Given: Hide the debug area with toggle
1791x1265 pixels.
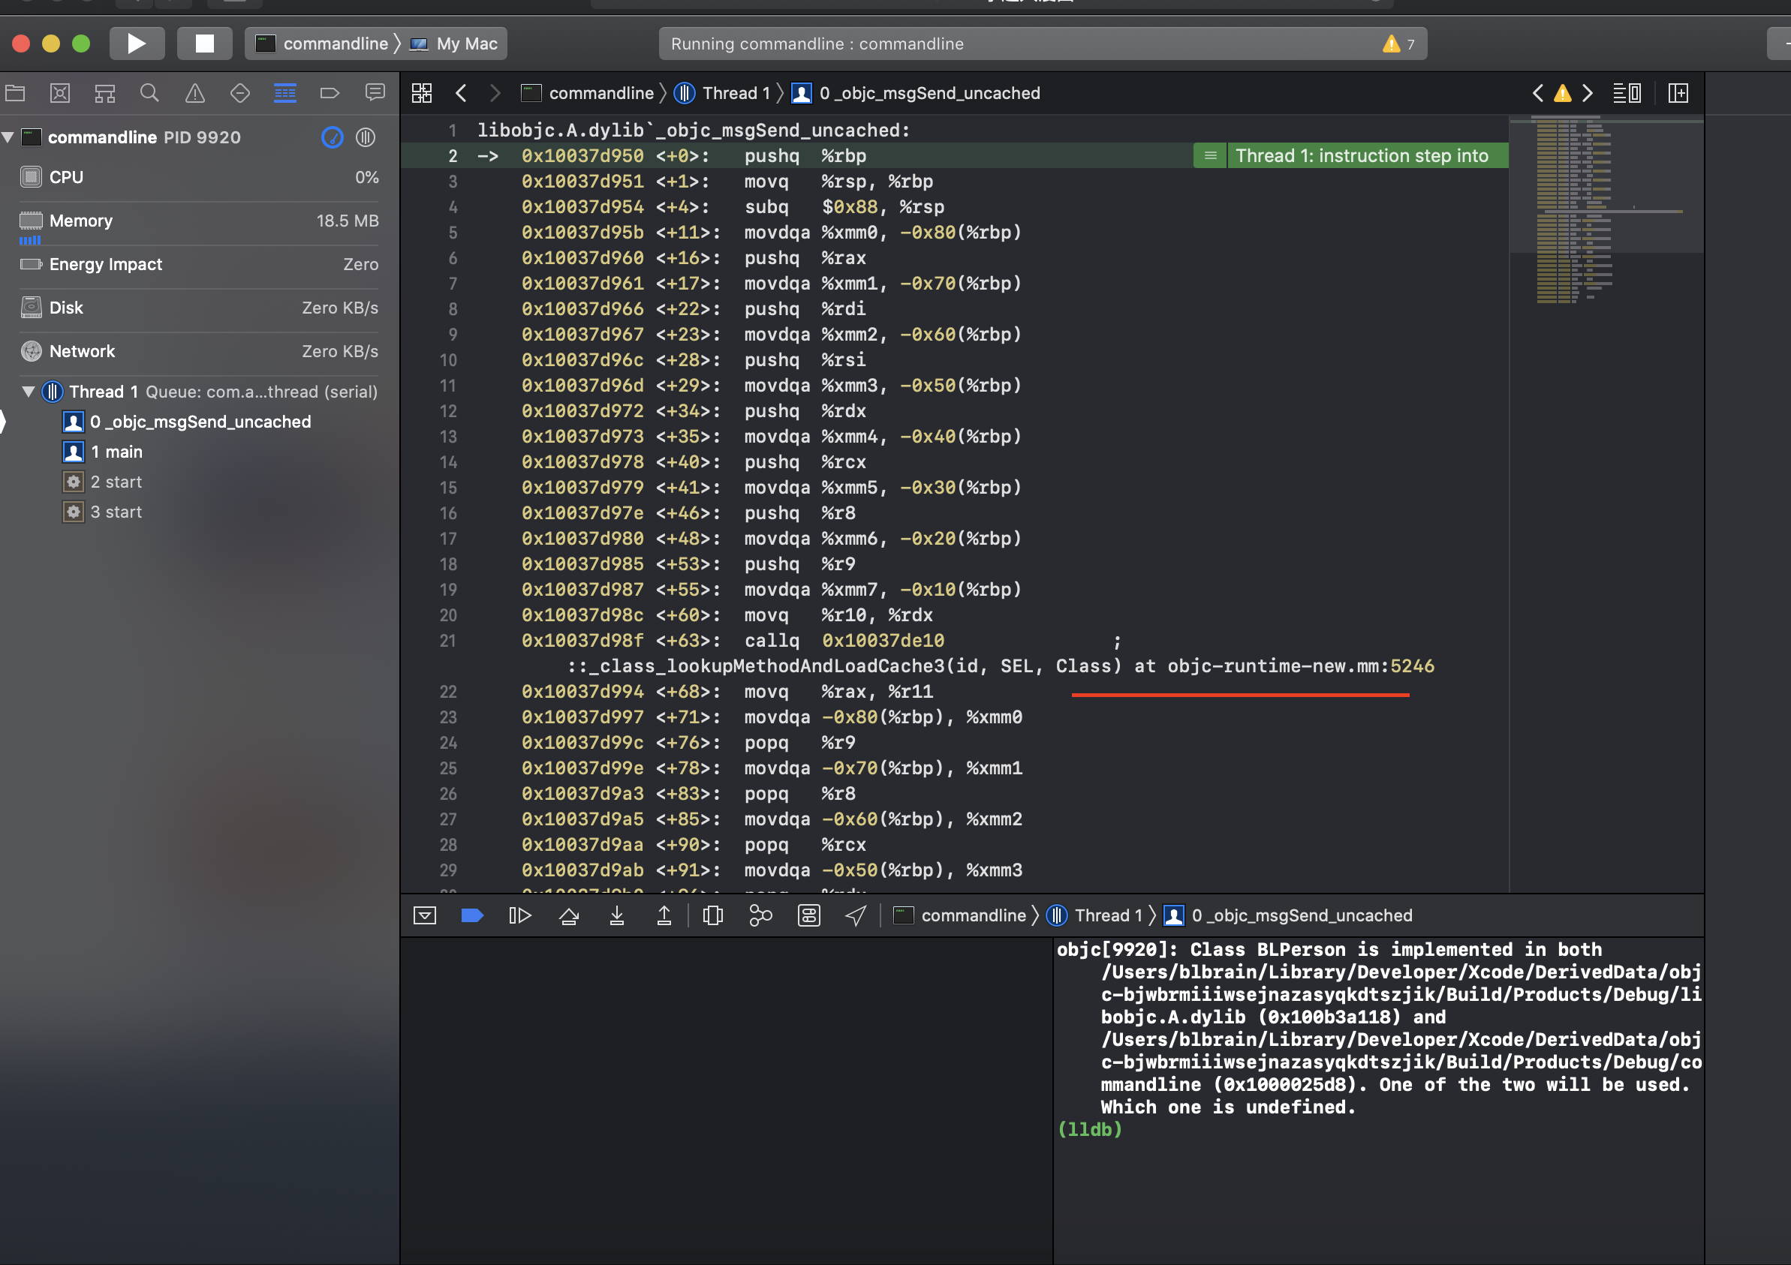Looking at the screenshot, I should tap(424, 915).
